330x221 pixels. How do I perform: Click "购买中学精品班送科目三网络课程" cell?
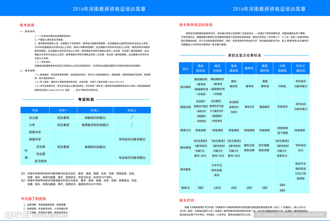click(301, 171)
